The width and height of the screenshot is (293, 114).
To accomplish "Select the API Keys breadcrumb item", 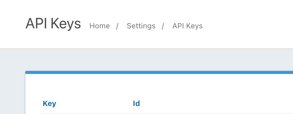I will [187, 26].
